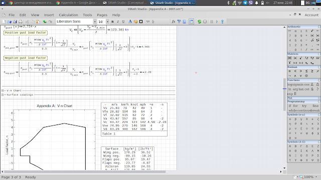Open the background color palette icon
Screen dimensions: 321x180
click(135, 21)
